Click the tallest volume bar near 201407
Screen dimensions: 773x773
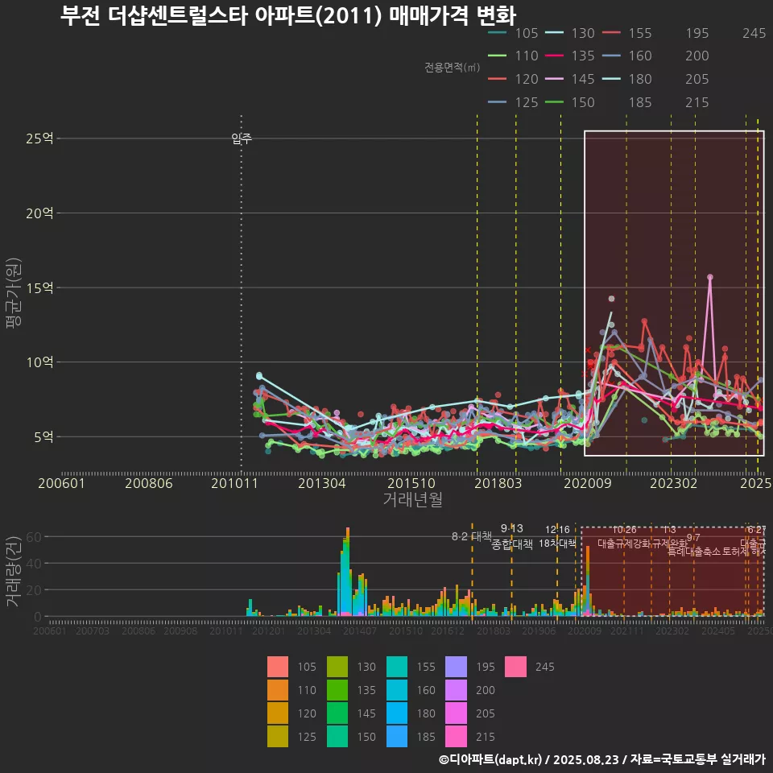tap(348, 572)
